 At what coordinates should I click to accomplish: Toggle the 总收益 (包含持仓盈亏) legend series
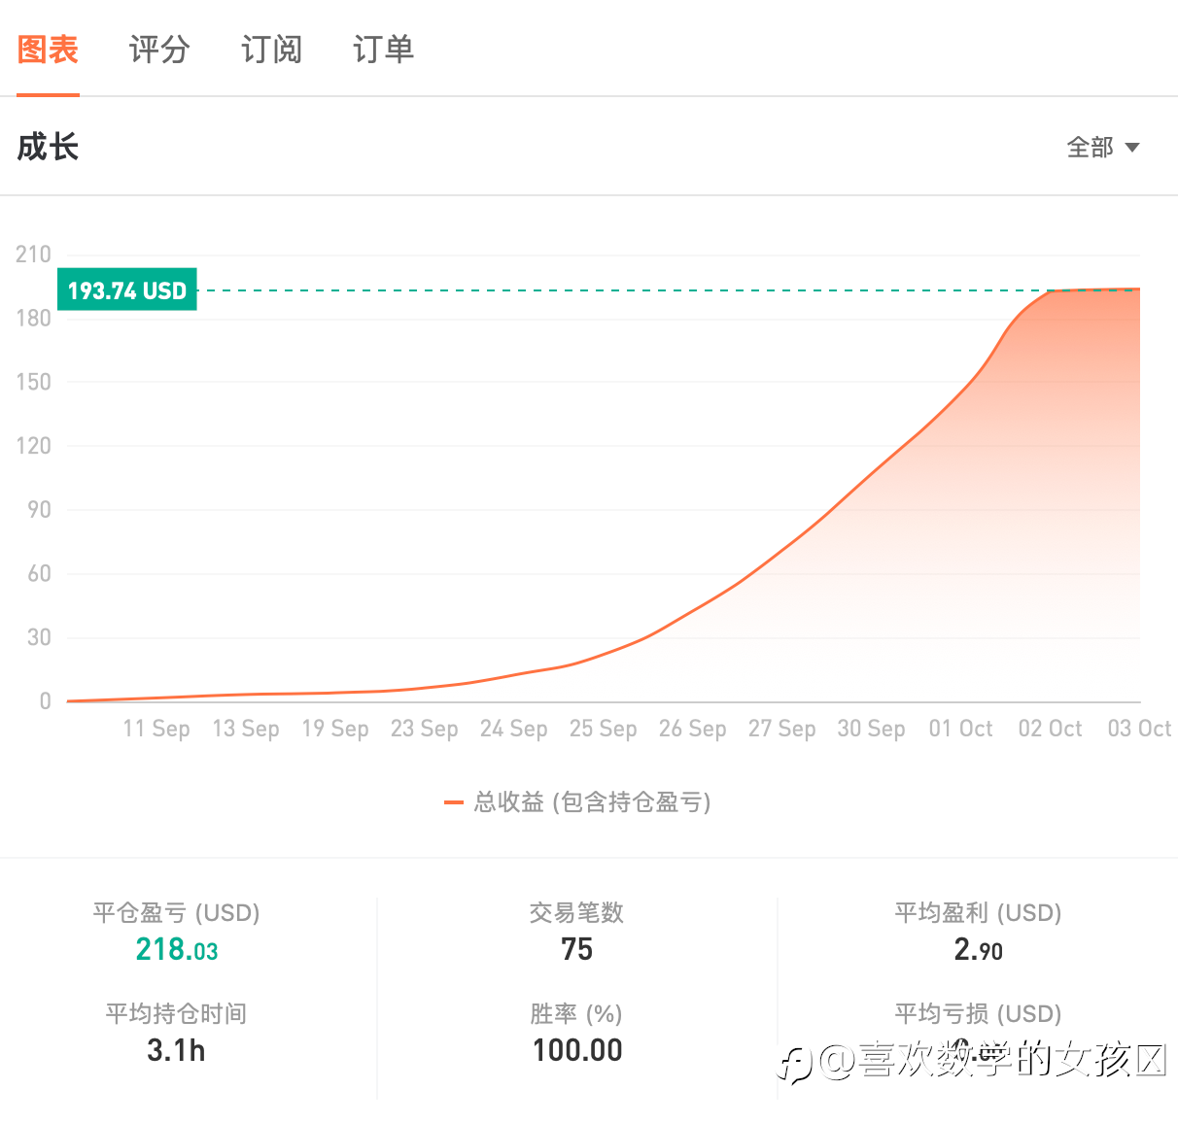(592, 802)
